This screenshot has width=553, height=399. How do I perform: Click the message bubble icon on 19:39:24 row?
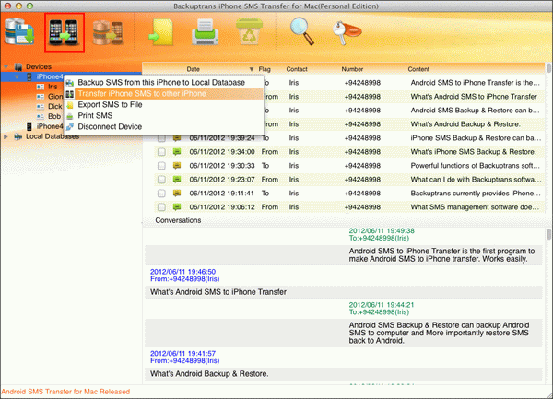click(x=177, y=138)
